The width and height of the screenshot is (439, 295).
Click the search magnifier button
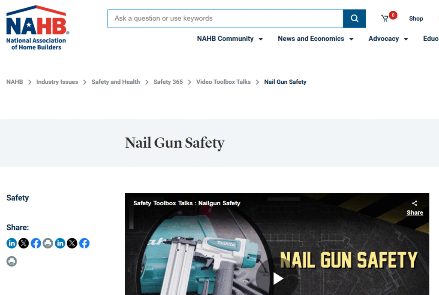pyautogui.click(x=354, y=18)
